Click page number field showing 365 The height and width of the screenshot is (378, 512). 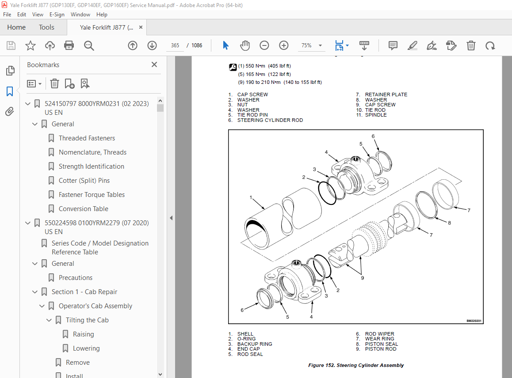(x=175, y=45)
